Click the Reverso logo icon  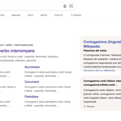click(x=85, y=107)
